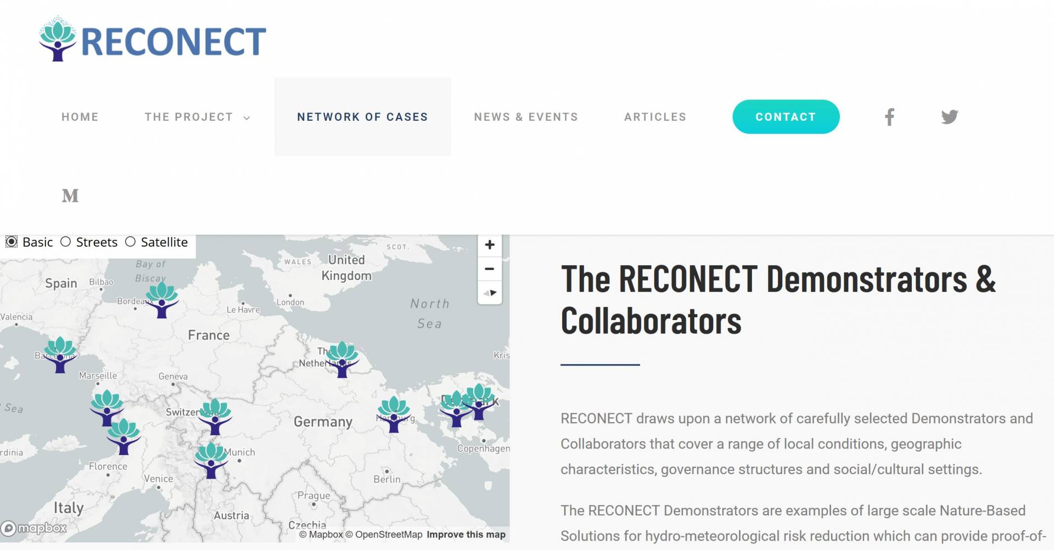Image resolution: width=1054 pixels, height=550 pixels.
Task: Go to the Home page
Action: (x=80, y=117)
